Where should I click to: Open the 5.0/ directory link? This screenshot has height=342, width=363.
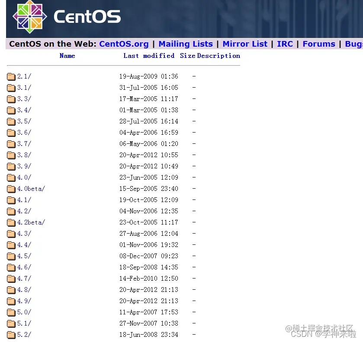24,312
